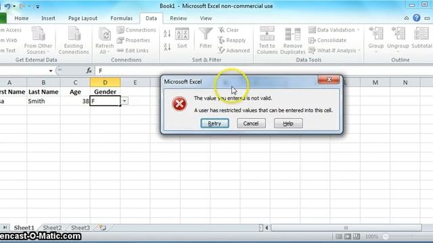
Task: Click Retry in error dialog
Action: point(214,124)
